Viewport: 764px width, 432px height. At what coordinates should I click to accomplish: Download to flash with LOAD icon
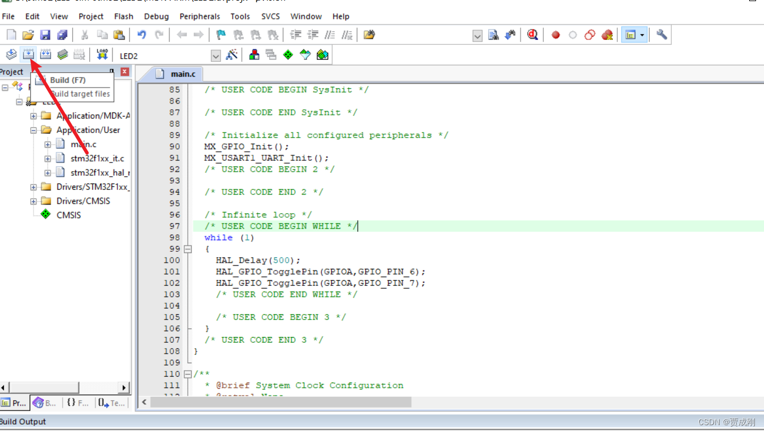point(102,55)
